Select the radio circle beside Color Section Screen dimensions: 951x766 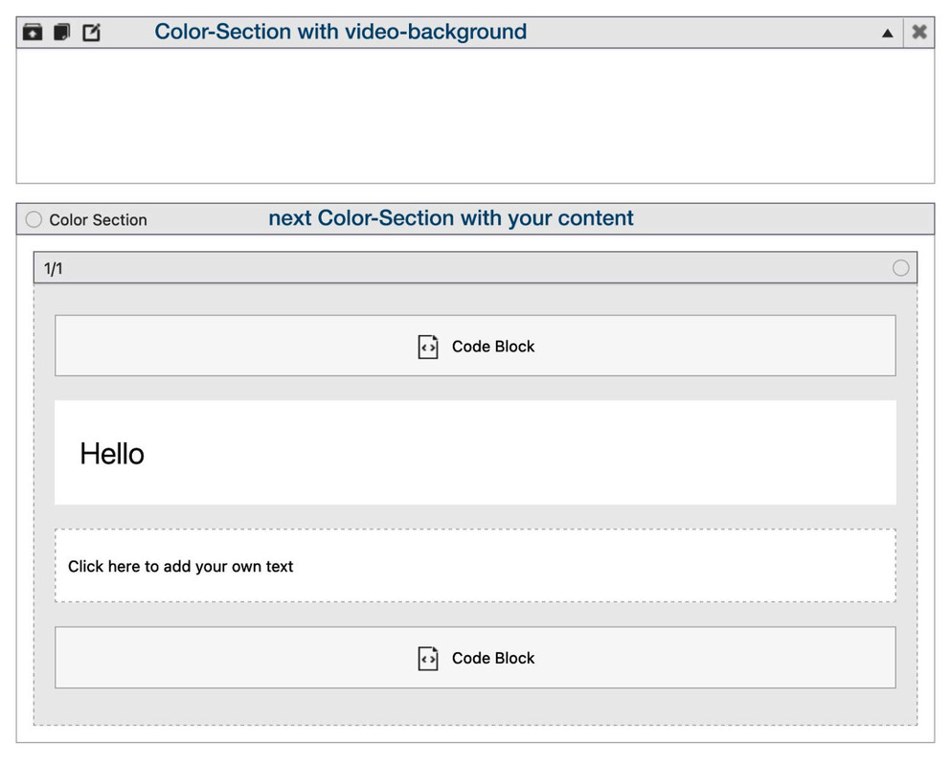click(x=34, y=219)
